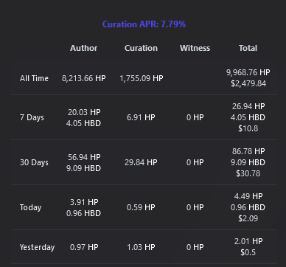
Task: Select the Author column header
Action: tap(84, 48)
